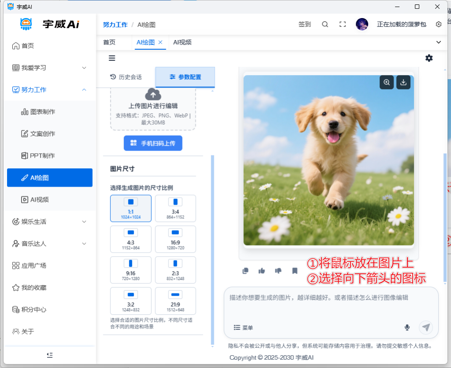The width and height of the screenshot is (451, 368).
Task: Click the thumbs-up like icon
Action: pyautogui.click(x=262, y=271)
